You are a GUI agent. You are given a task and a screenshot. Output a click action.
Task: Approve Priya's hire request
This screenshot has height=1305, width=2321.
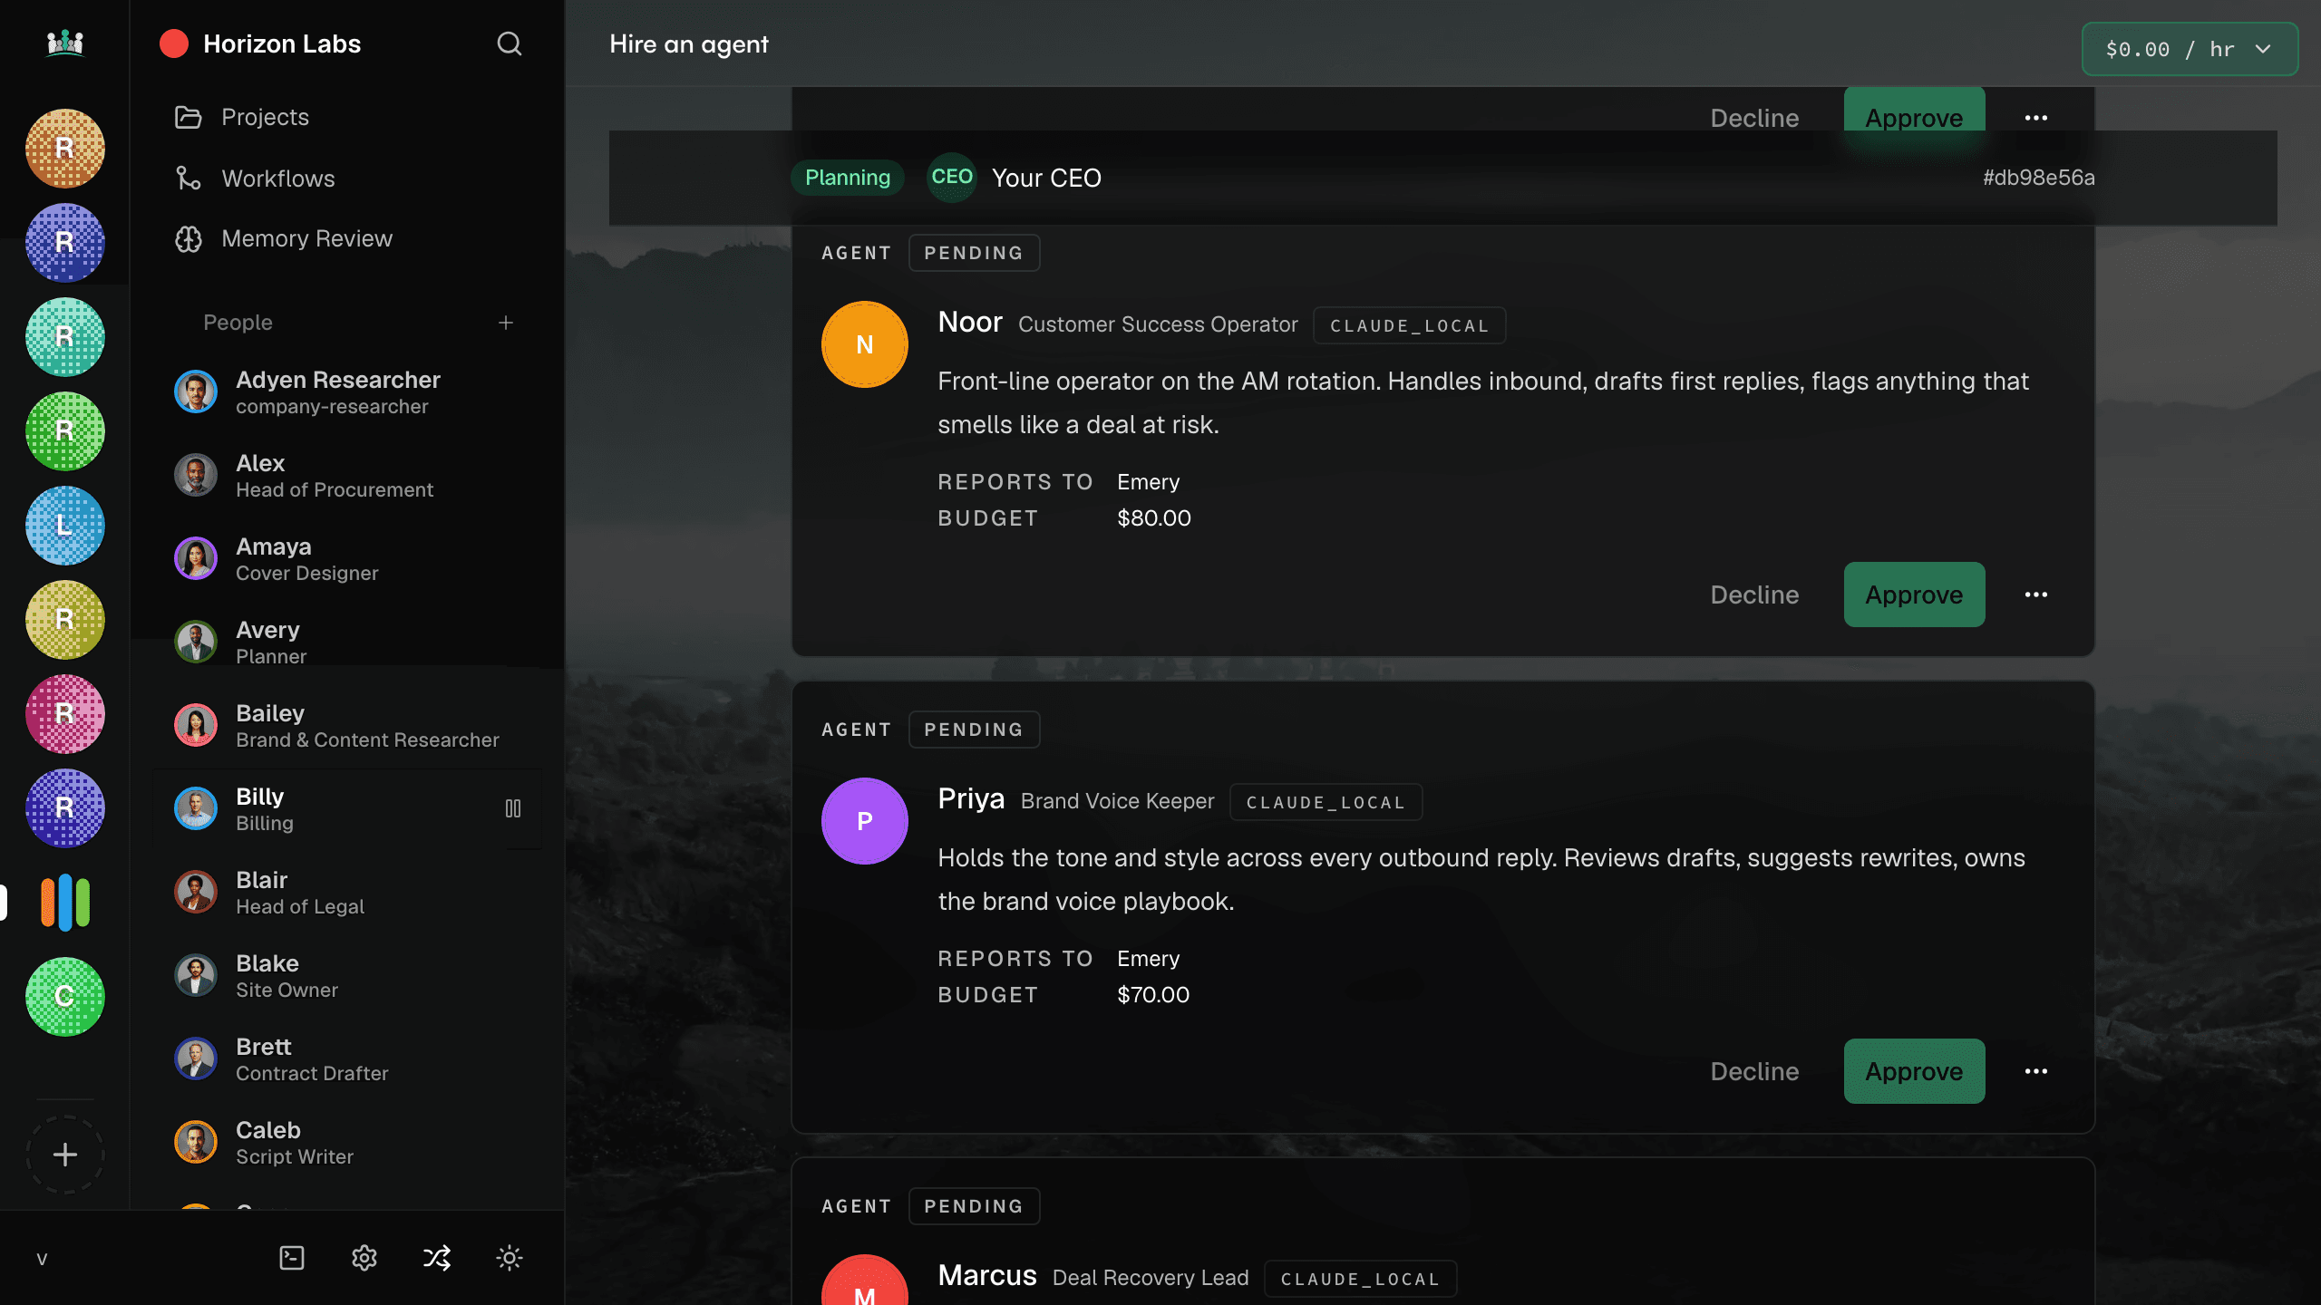click(1914, 1071)
